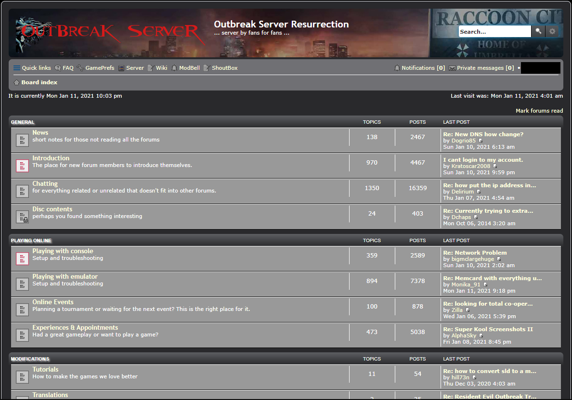Screen dimensions: 572x400
Task: Click the Board index home icon
Action: pos(16,82)
